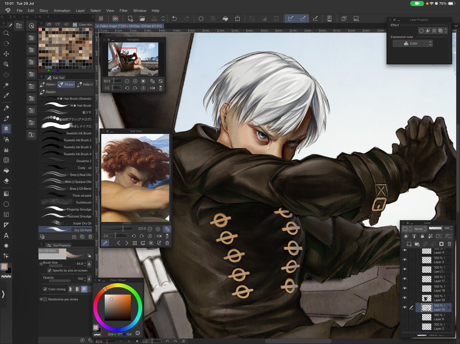Select the Zoom magnifier tool
This screenshot has height=344, width=460.
(x=6, y=33)
